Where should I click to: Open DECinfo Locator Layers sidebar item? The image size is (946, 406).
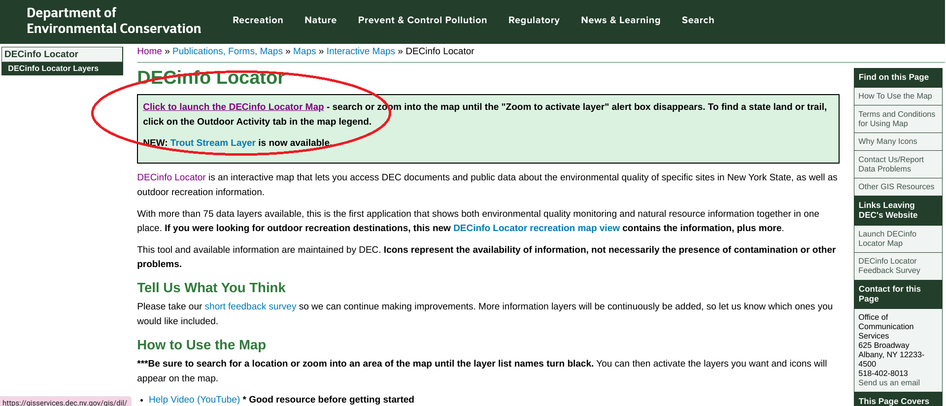point(62,68)
